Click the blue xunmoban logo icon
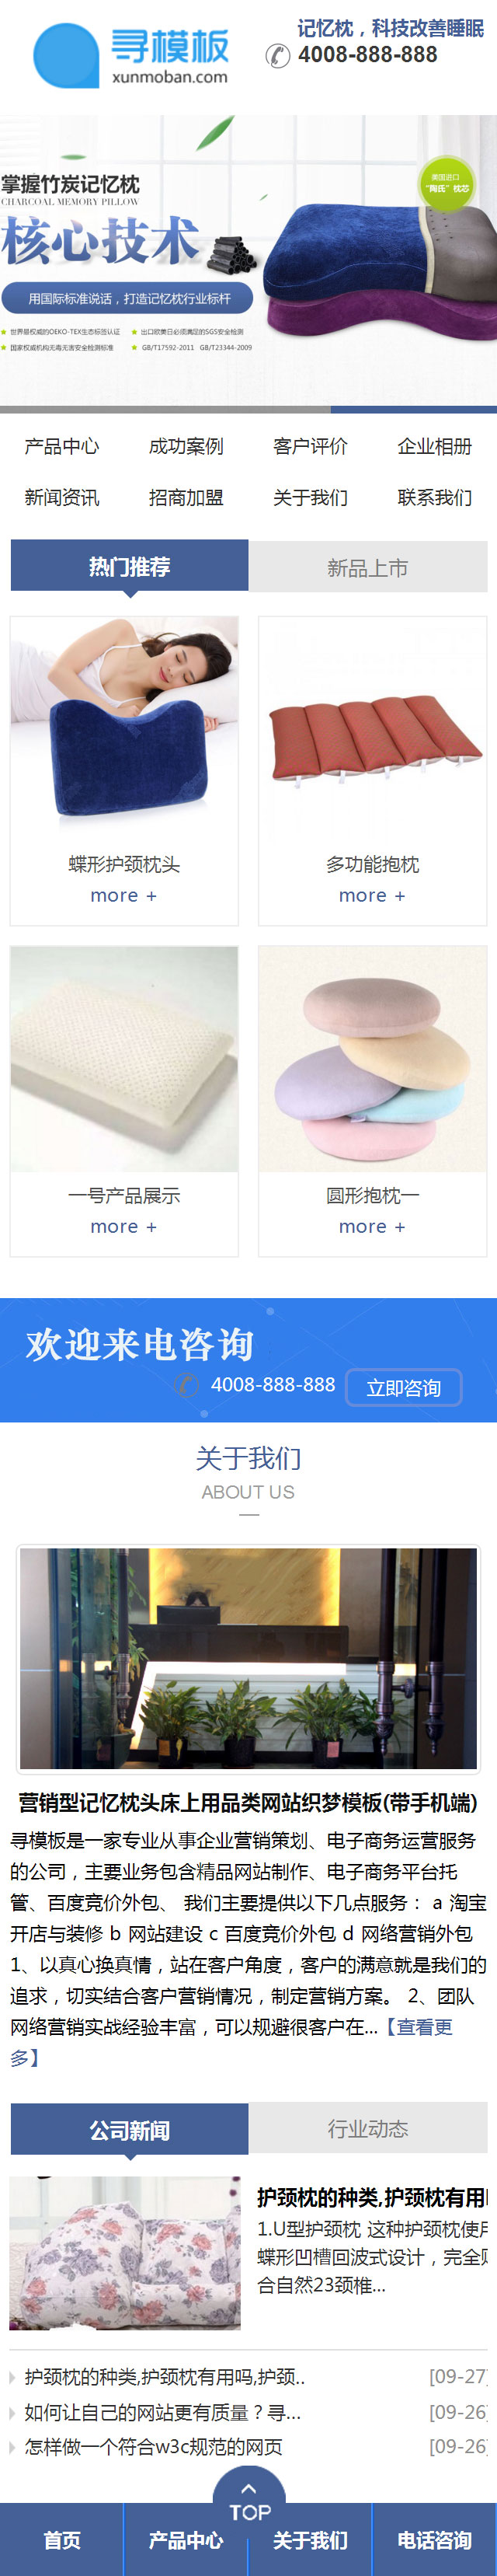 coord(66,55)
